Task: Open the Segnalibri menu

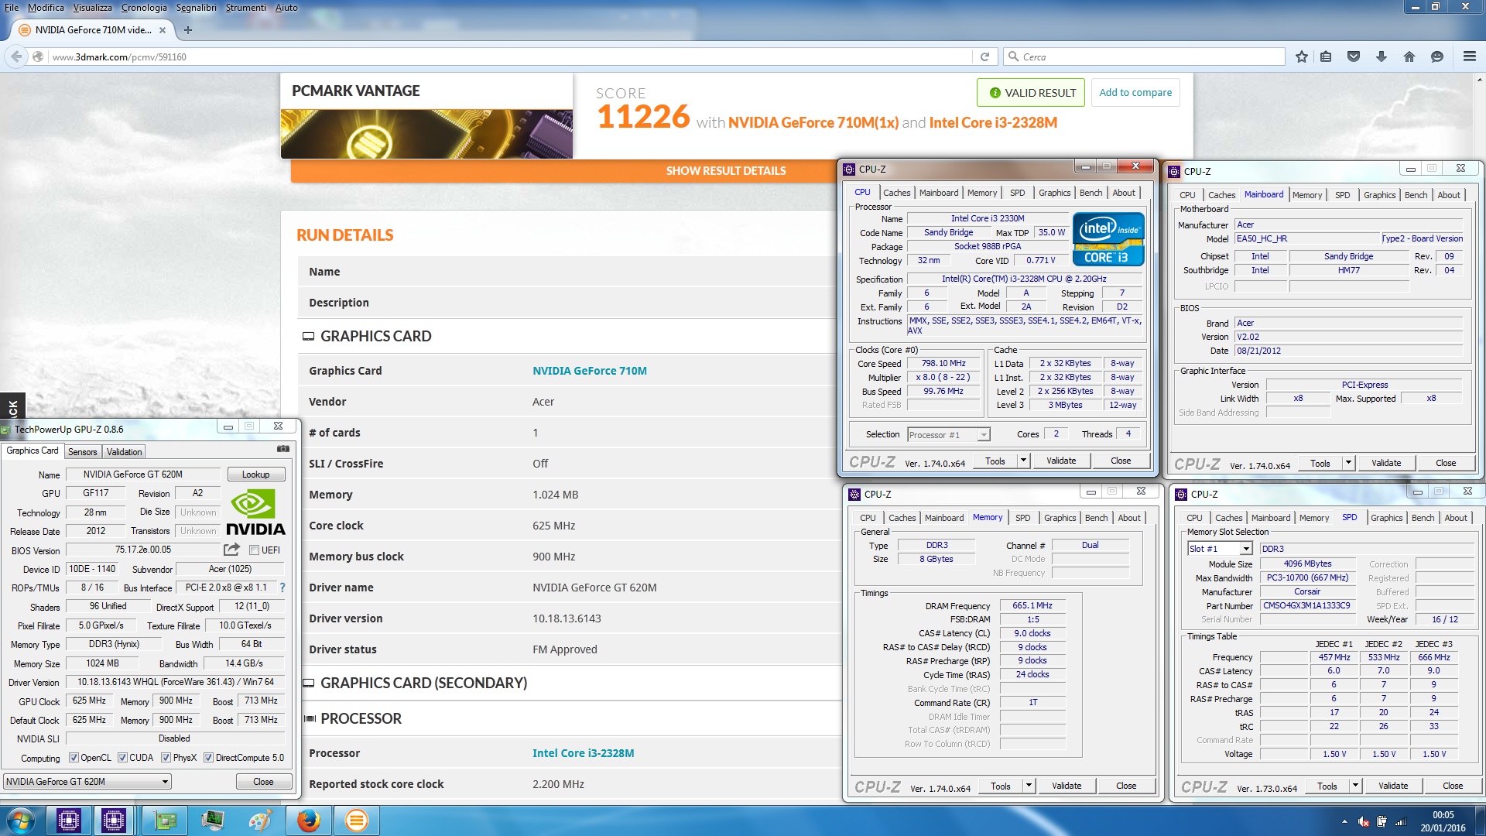Action: click(x=197, y=8)
